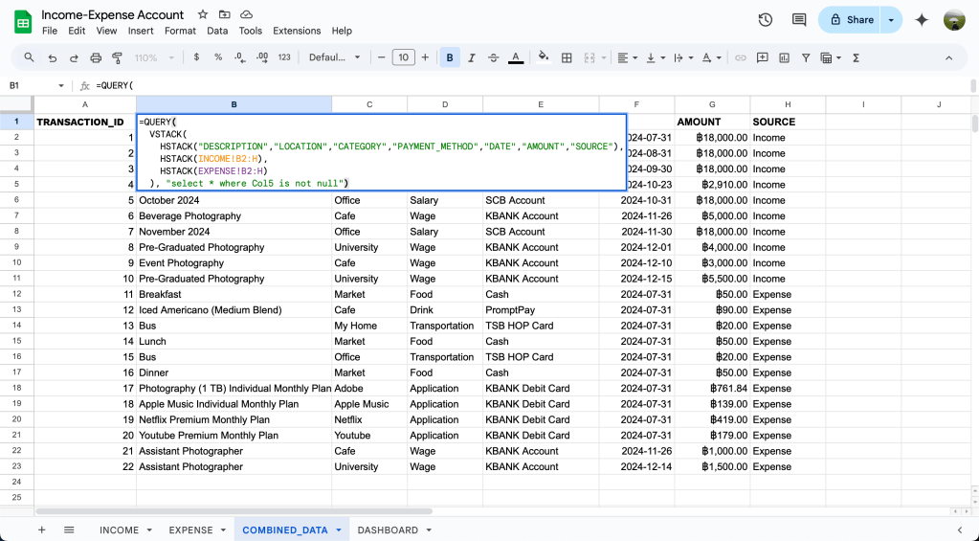Click the font size input field
The height and width of the screenshot is (541, 979).
point(404,57)
